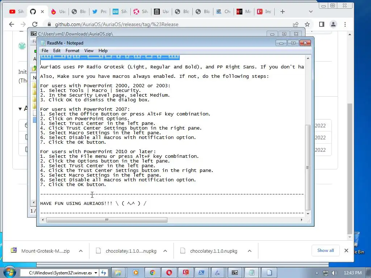Click 'For users with PowerPoint 2010 or later:' line
Screen dimensions: 371x278
(98, 152)
